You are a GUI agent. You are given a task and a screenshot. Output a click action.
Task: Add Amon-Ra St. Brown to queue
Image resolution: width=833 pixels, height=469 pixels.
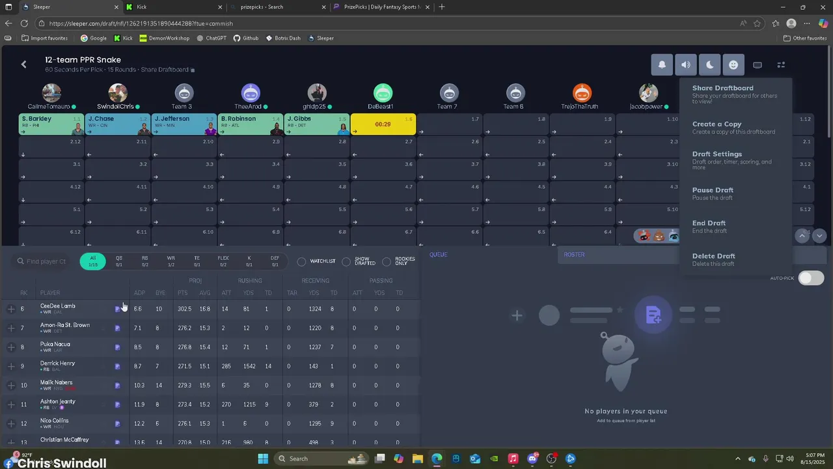point(11,328)
